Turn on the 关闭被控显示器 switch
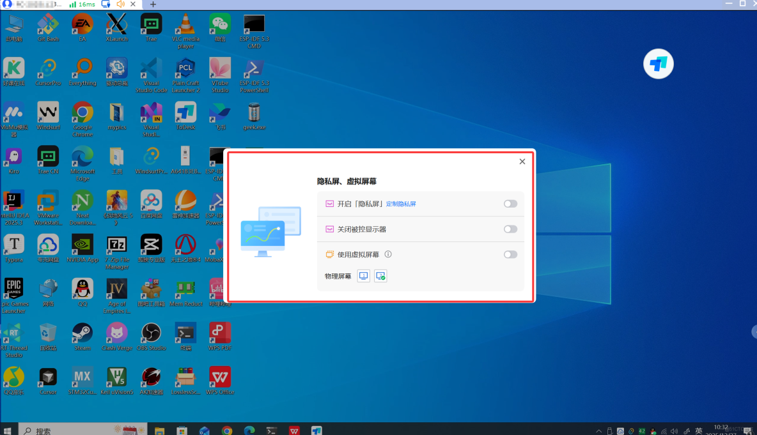 coord(511,228)
